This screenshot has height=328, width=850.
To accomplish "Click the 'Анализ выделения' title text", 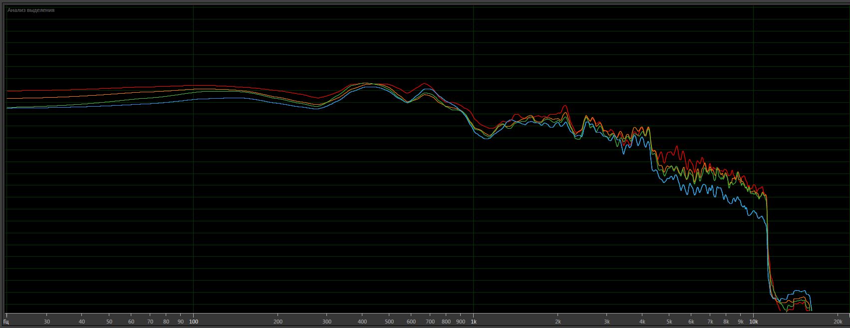I will 31,10.
